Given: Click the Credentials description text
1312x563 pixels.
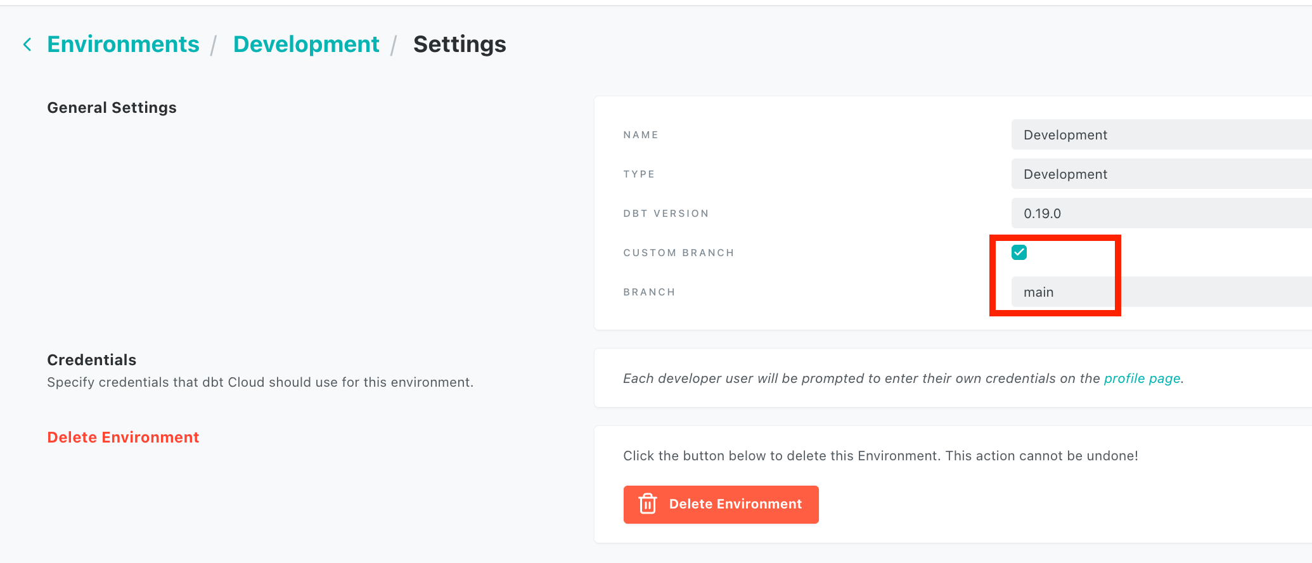Looking at the screenshot, I should 260,382.
